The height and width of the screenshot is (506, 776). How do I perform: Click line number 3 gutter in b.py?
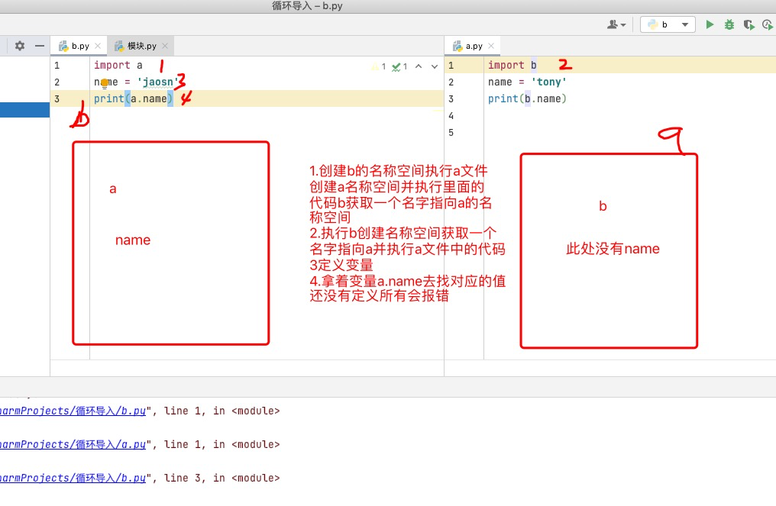coord(57,99)
